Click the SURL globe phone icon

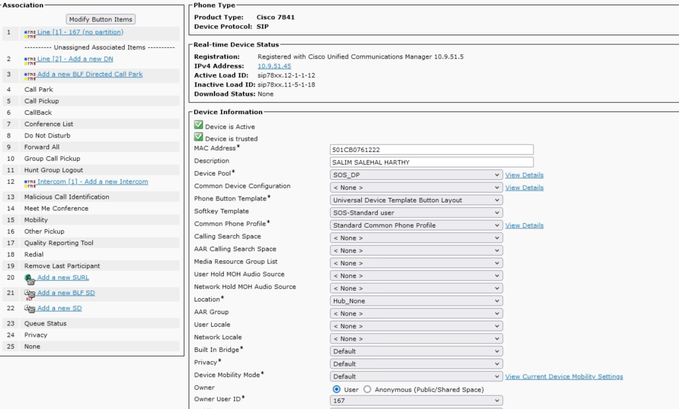tap(30, 279)
